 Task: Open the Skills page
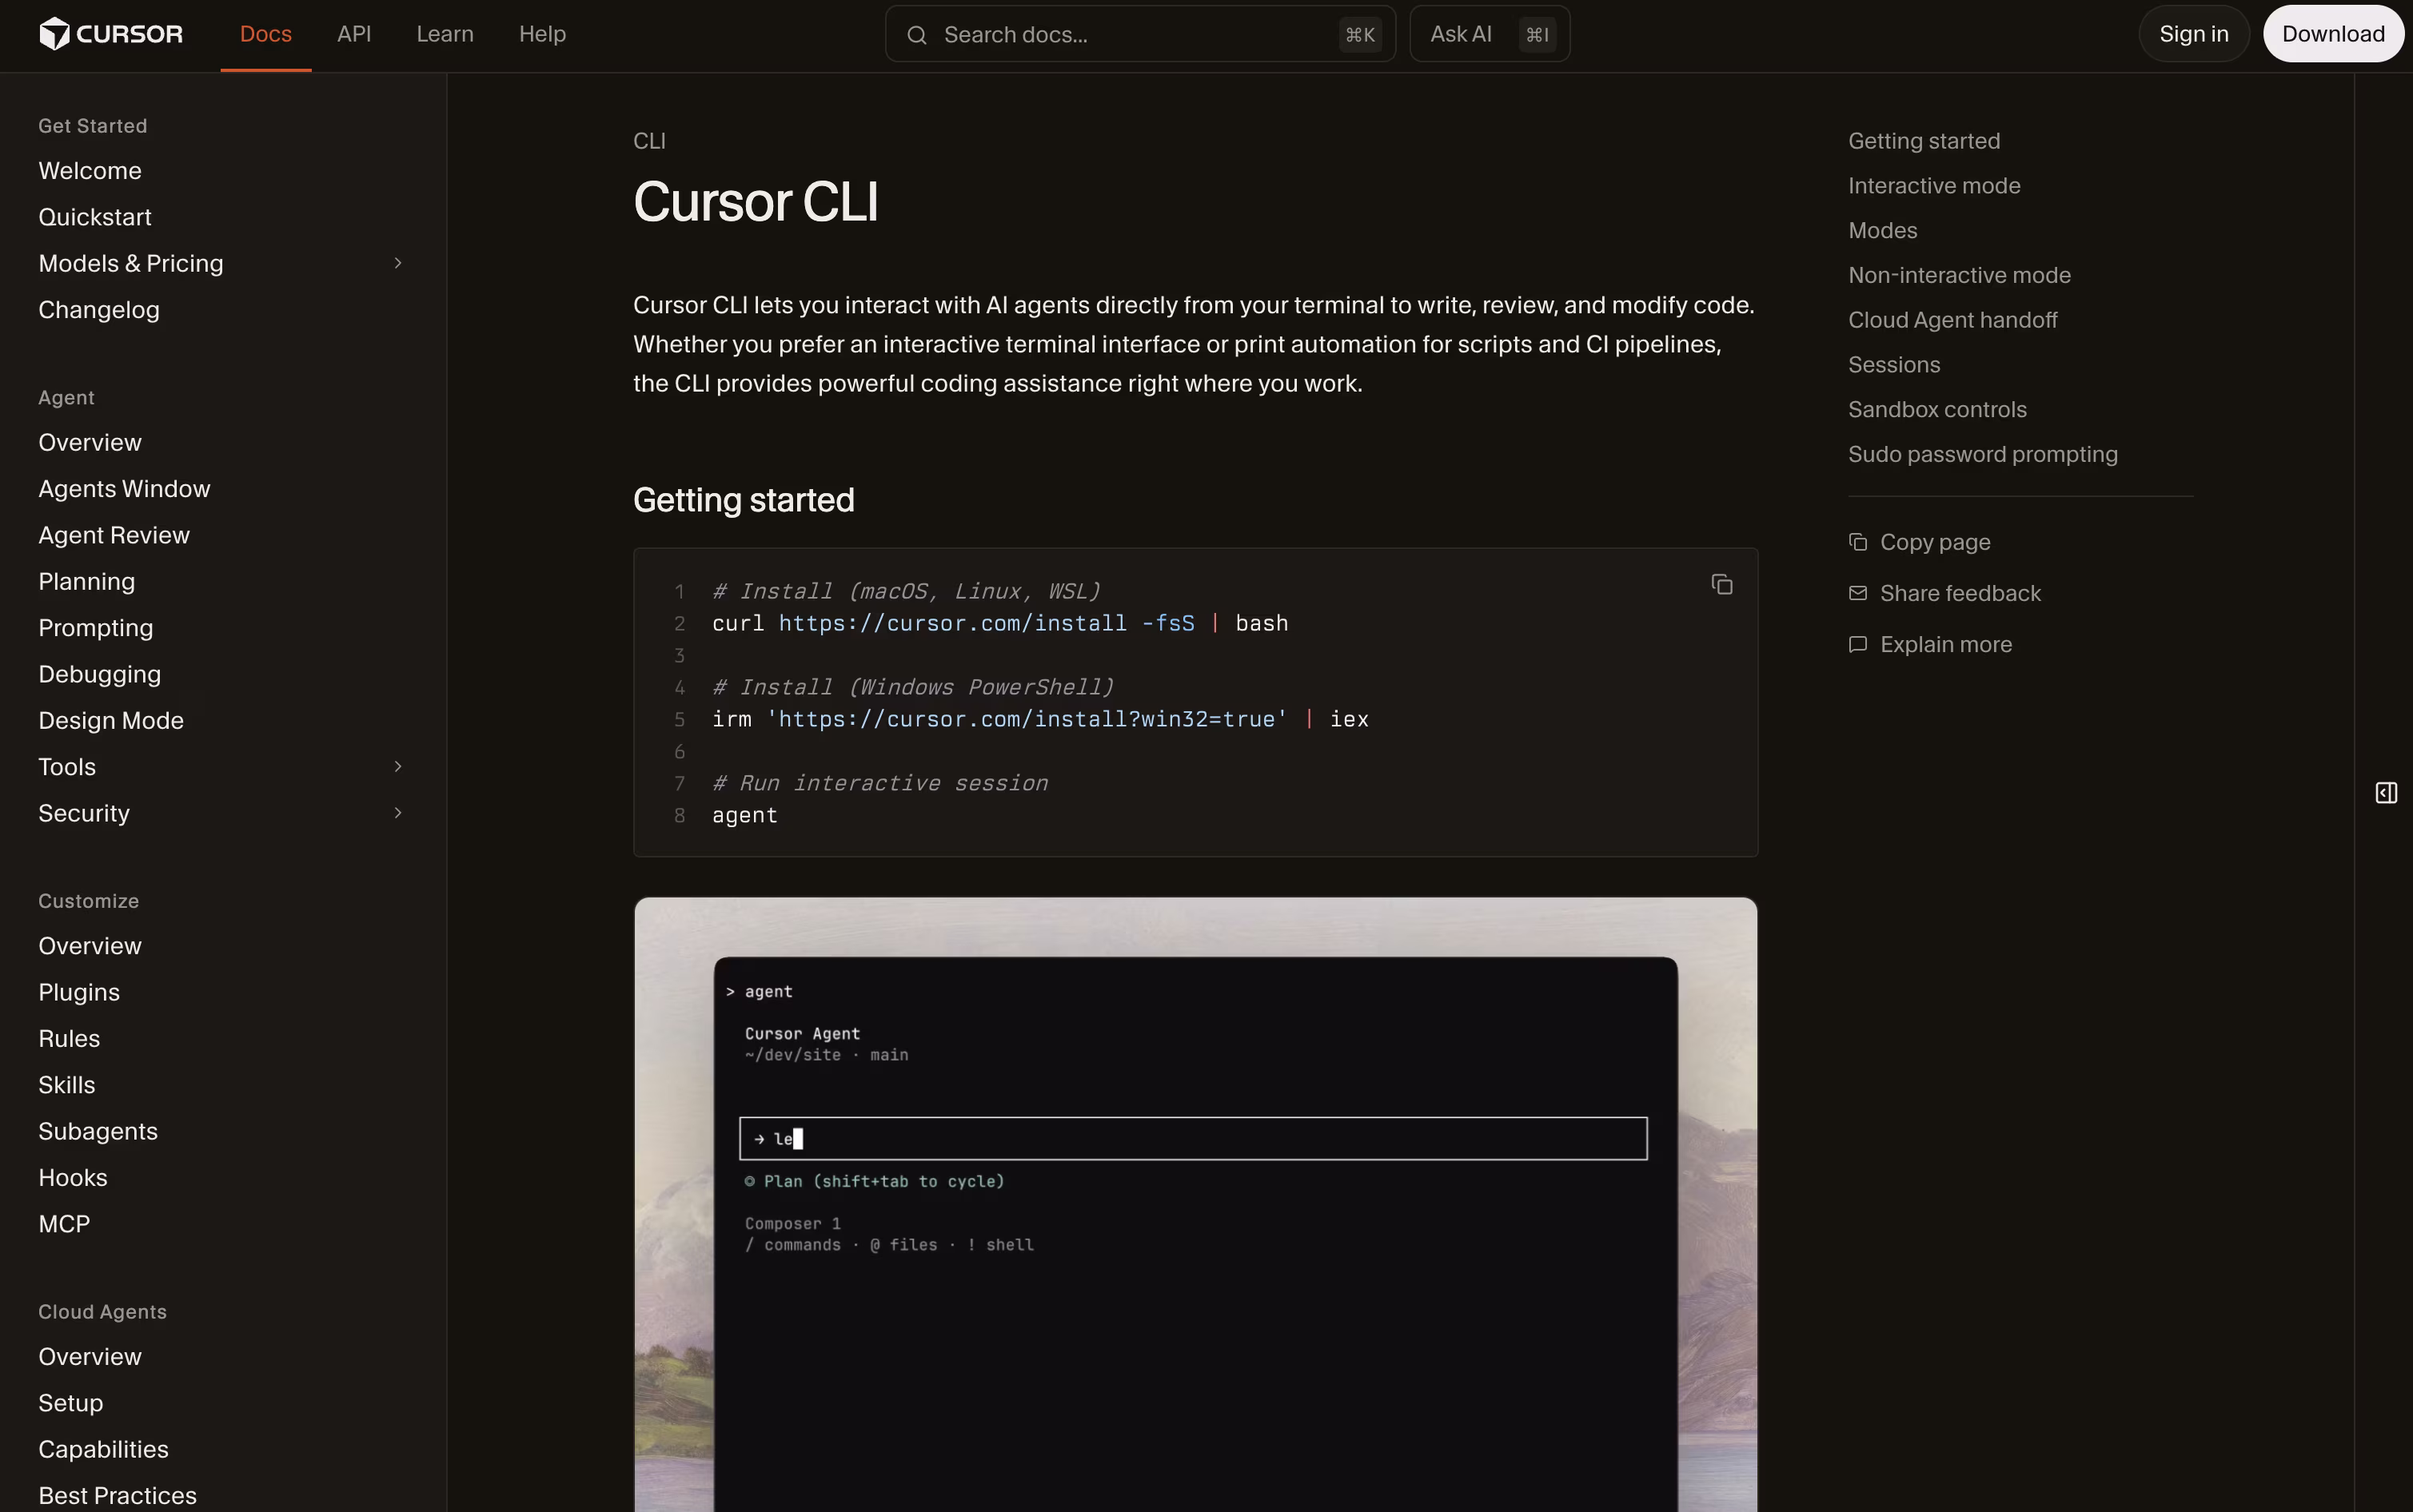coord(67,1085)
